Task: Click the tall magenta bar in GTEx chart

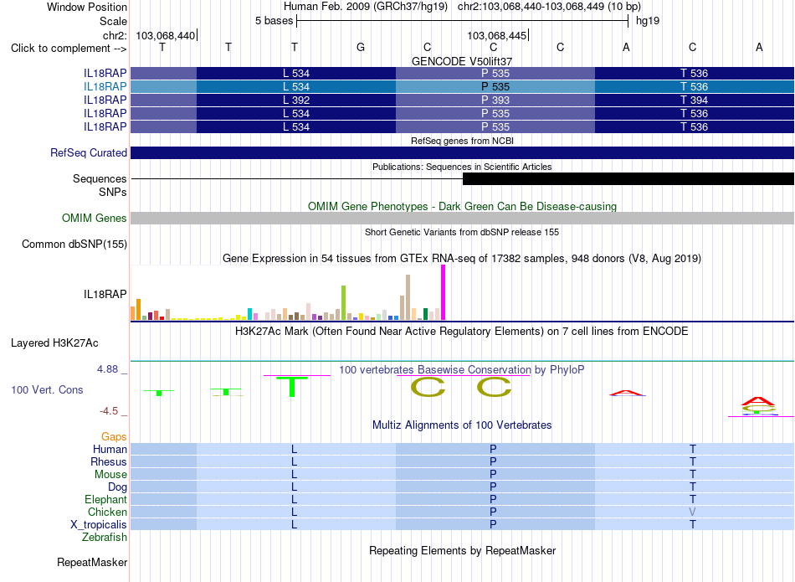Action: [444, 293]
